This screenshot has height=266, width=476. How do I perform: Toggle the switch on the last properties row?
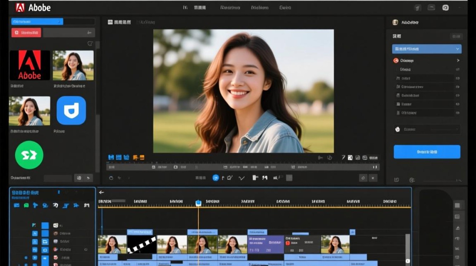tap(458, 113)
